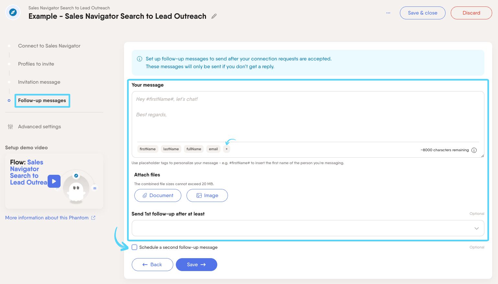Open the Invitation message step

click(x=39, y=82)
